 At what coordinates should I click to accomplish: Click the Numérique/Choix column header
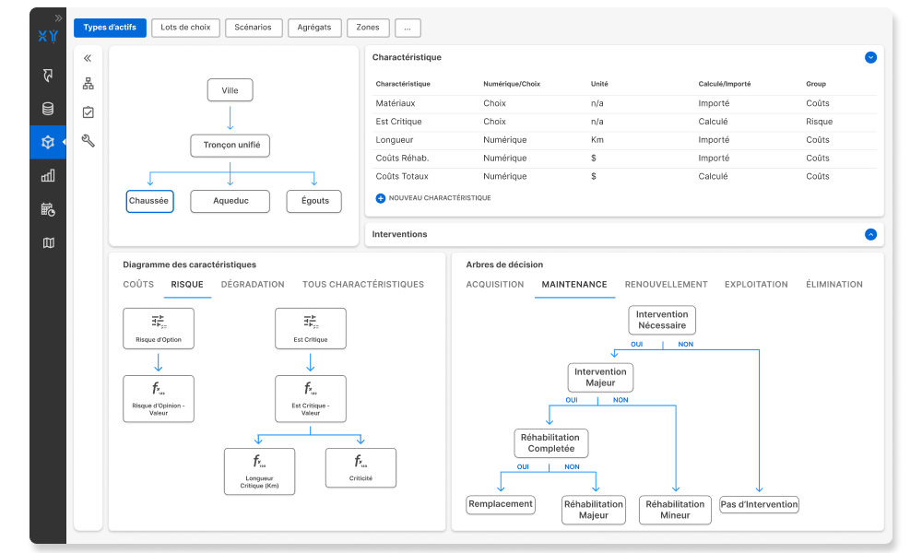coord(512,84)
